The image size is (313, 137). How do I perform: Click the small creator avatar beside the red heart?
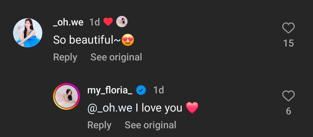[x=122, y=22]
